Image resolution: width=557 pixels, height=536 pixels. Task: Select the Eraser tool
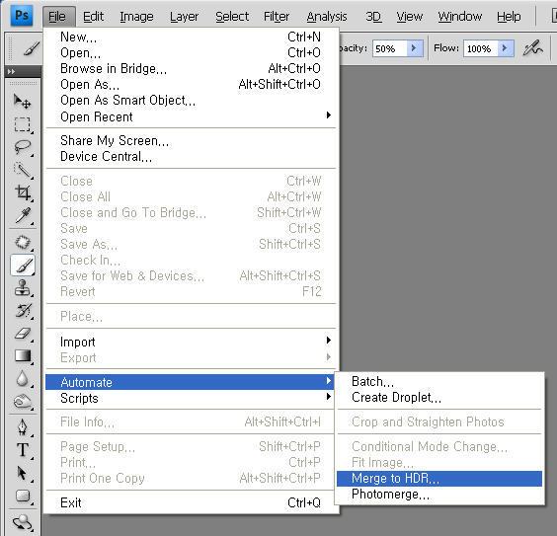[23, 334]
